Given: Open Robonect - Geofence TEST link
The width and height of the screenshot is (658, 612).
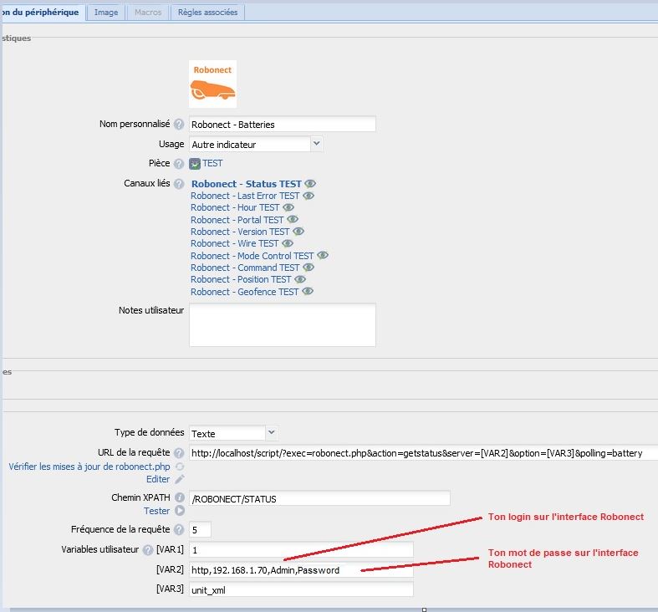Looking at the screenshot, I should [245, 292].
